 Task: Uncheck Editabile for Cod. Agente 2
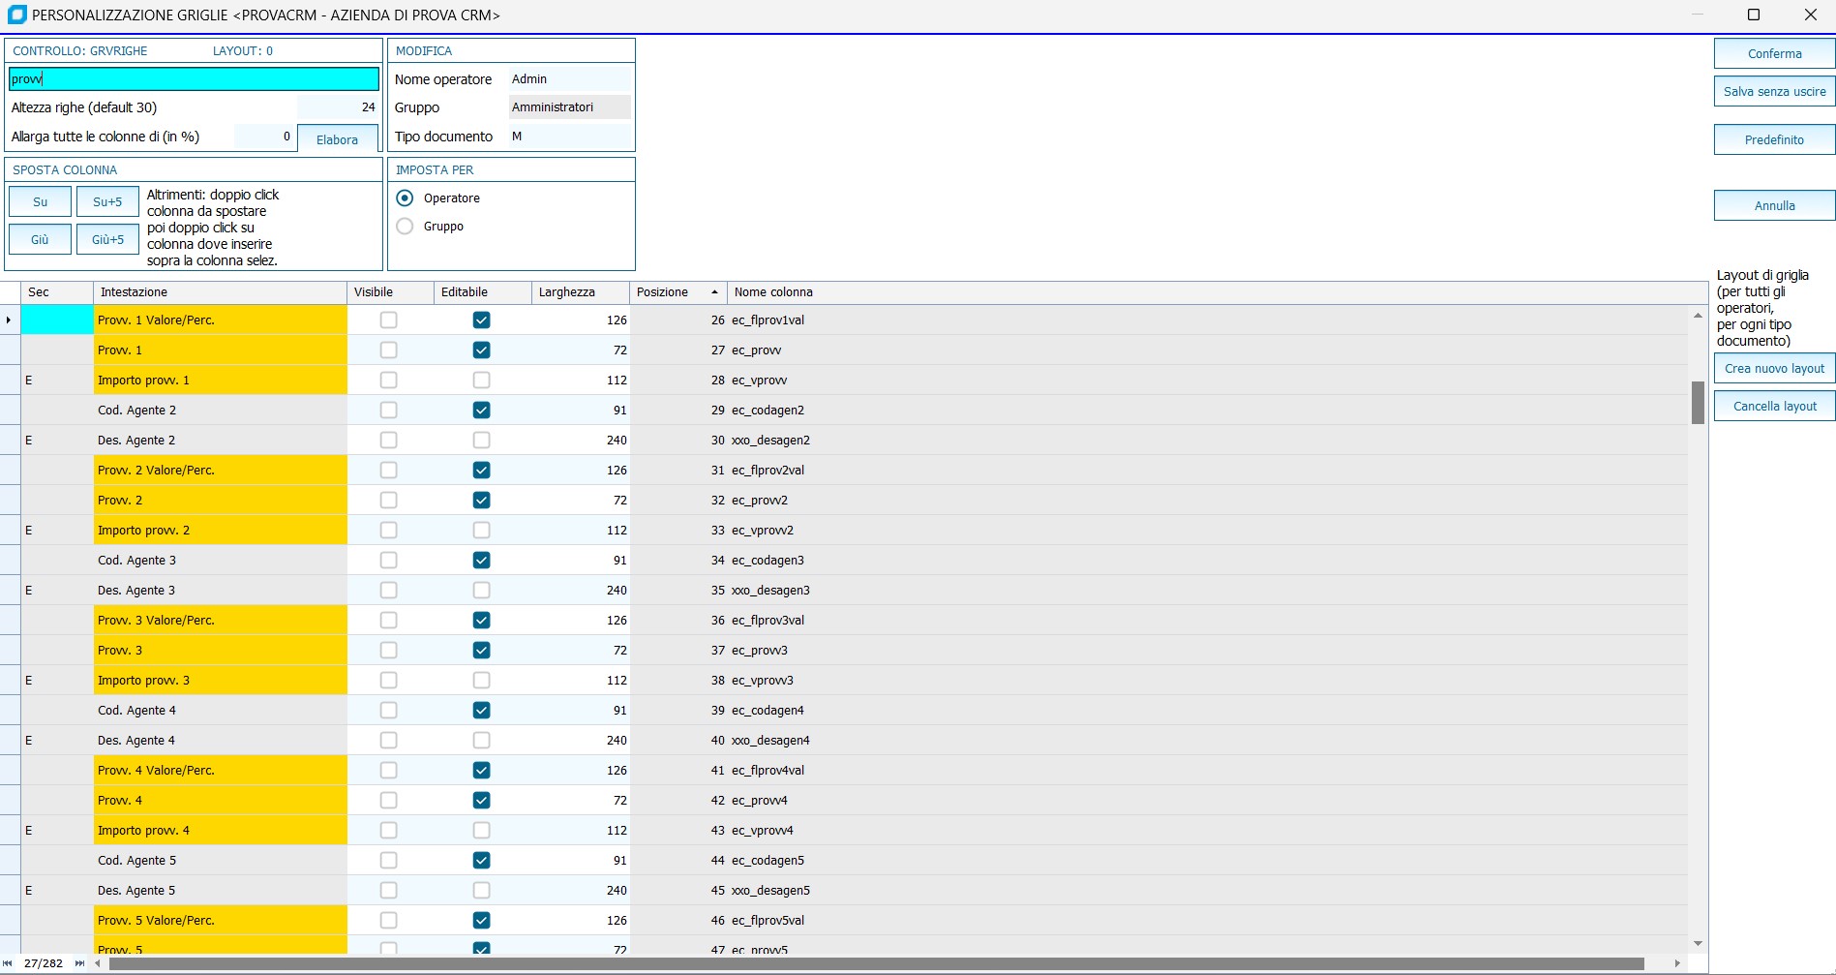click(481, 411)
